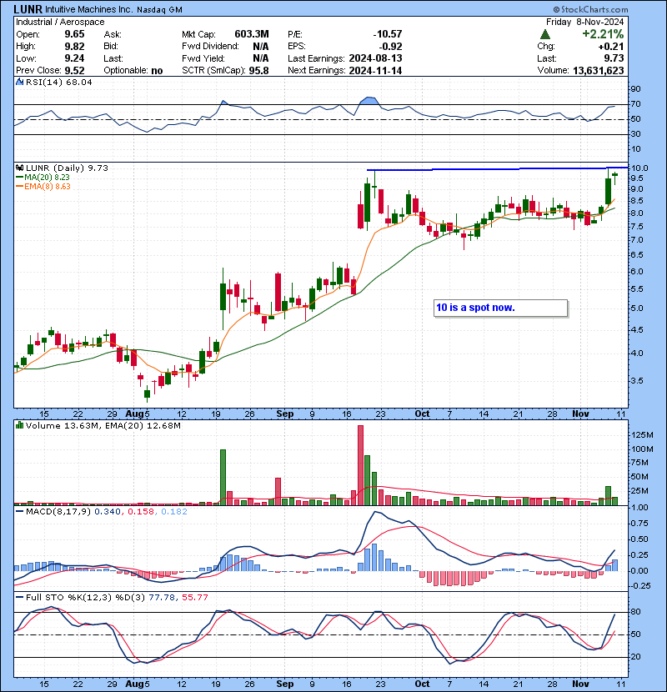This screenshot has height=692, width=667.
Task: Click the Industrial / Aerospace sector label
Action: point(60,22)
